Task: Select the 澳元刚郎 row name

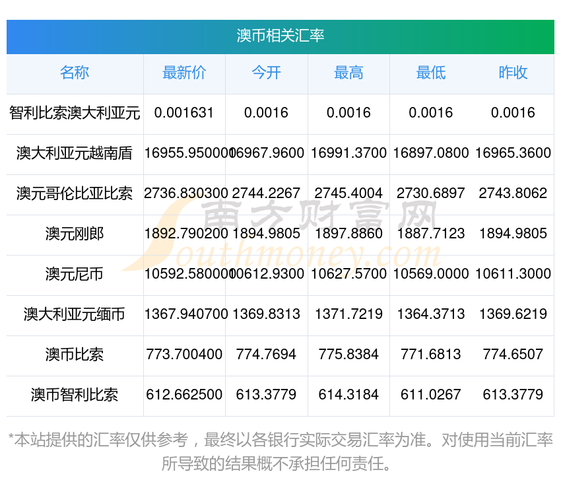Action: [75, 234]
